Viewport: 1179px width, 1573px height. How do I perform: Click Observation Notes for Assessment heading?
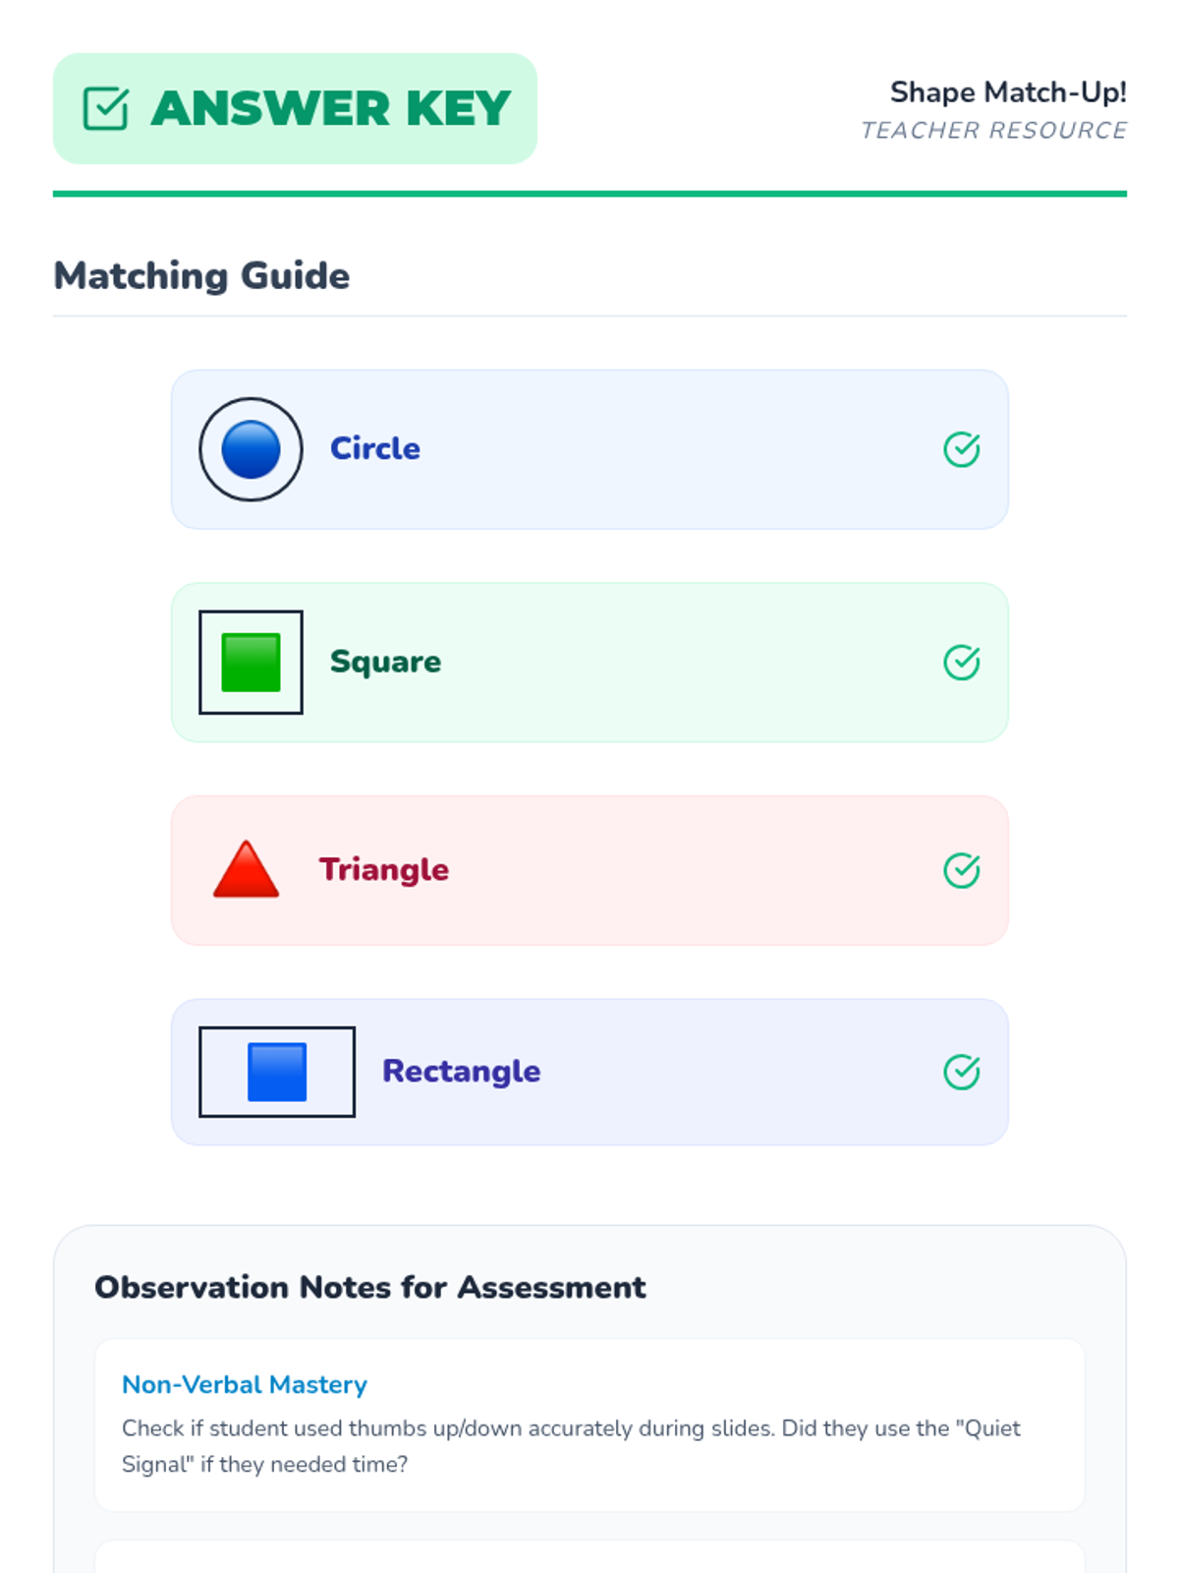370,1287
